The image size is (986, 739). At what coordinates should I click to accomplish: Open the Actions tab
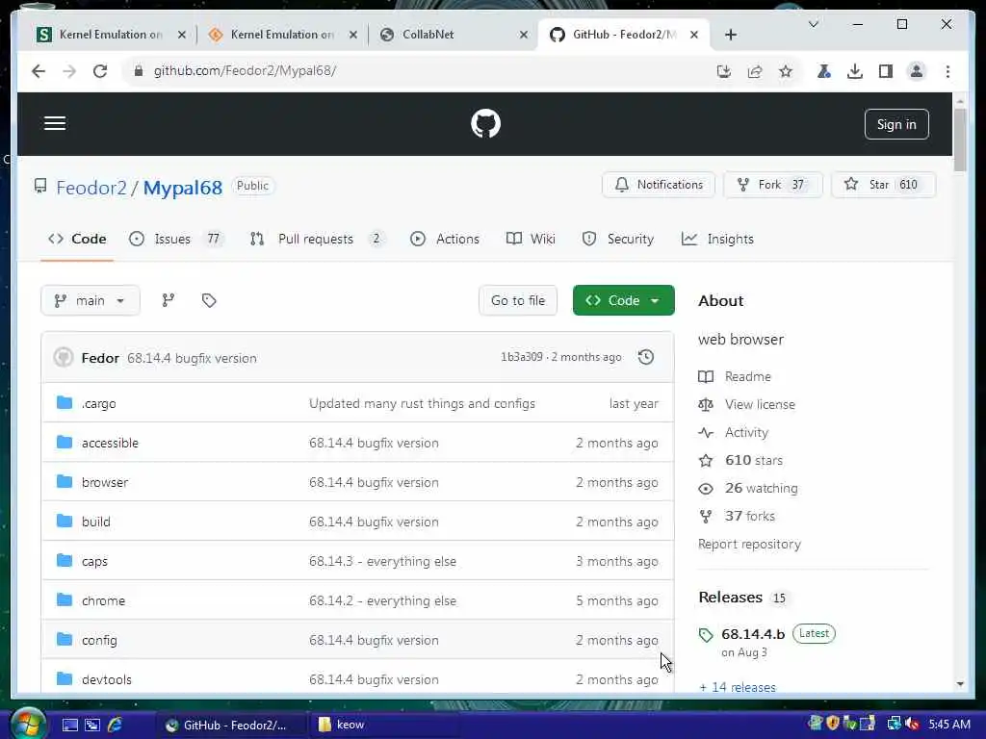click(445, 239)
